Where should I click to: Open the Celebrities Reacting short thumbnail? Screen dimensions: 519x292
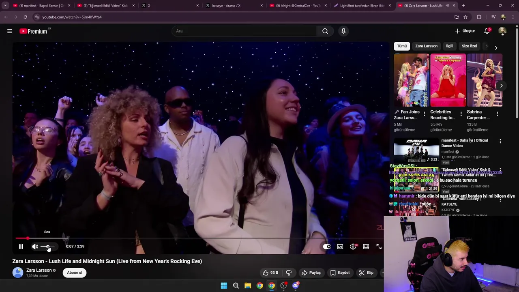(x=448, y=80)
